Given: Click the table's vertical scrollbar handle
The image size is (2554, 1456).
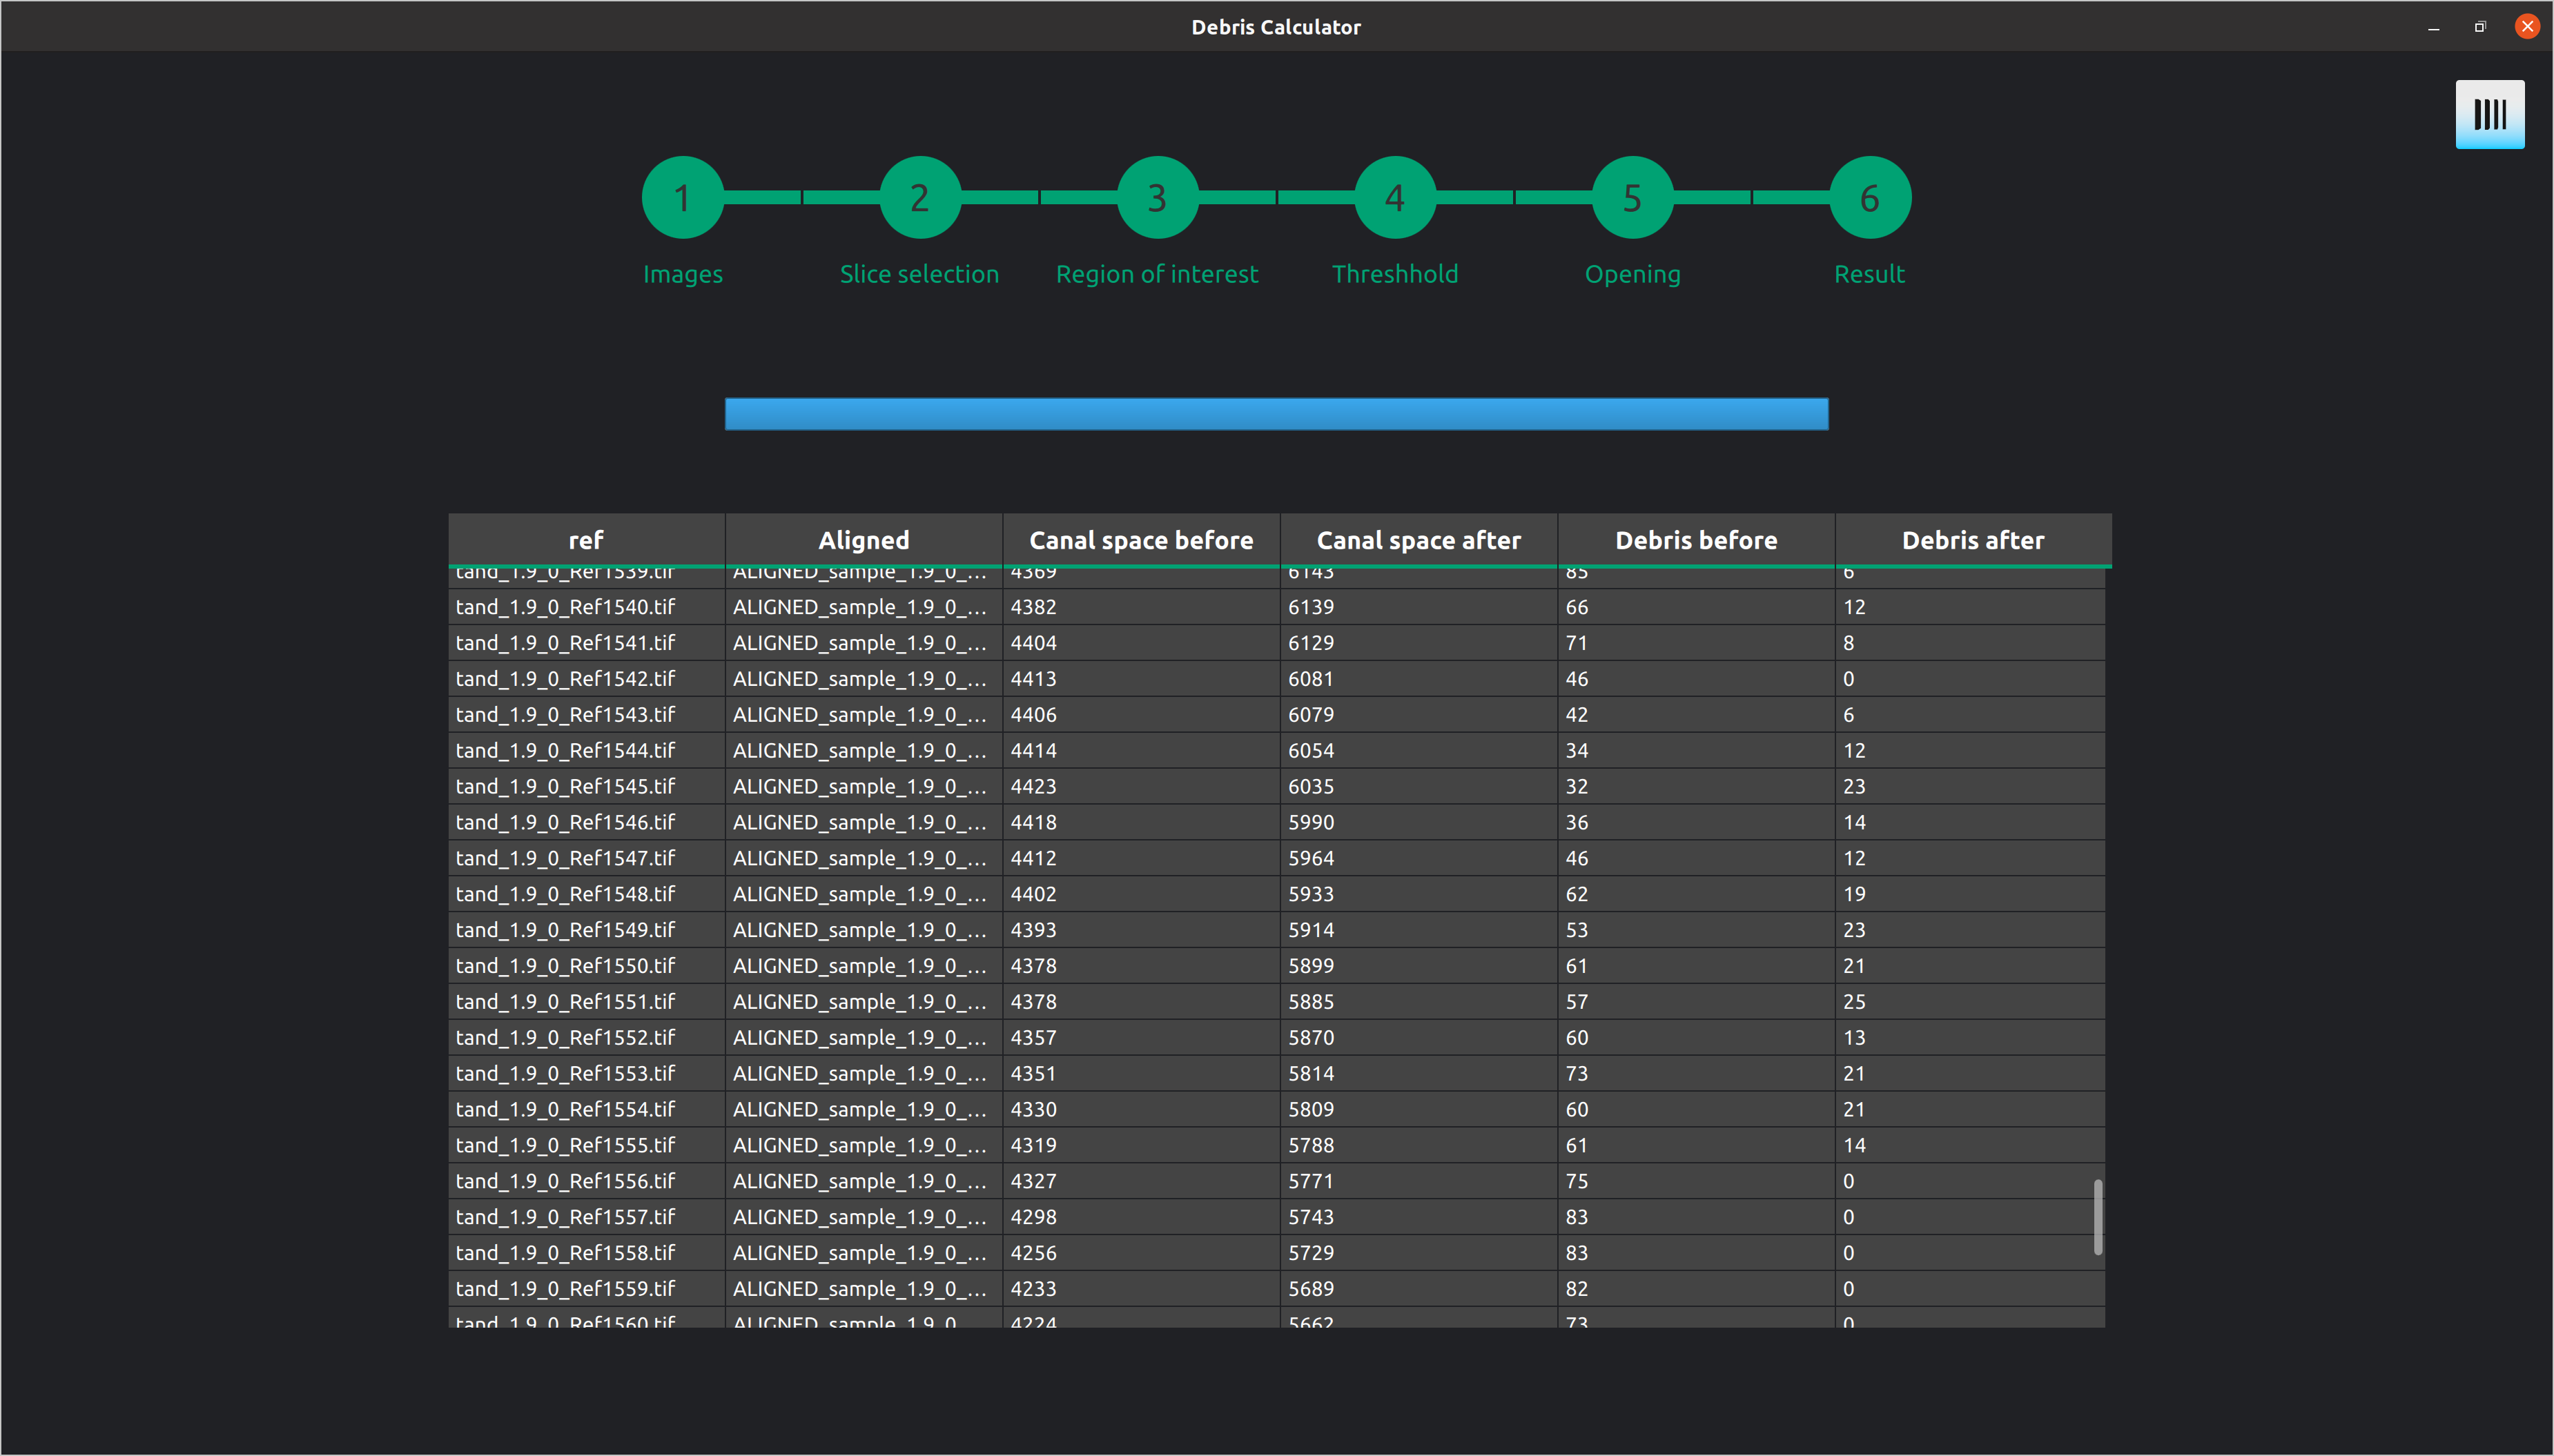Looking at the screenshot, I should pyautogui.click(x=2097, y=1216).
